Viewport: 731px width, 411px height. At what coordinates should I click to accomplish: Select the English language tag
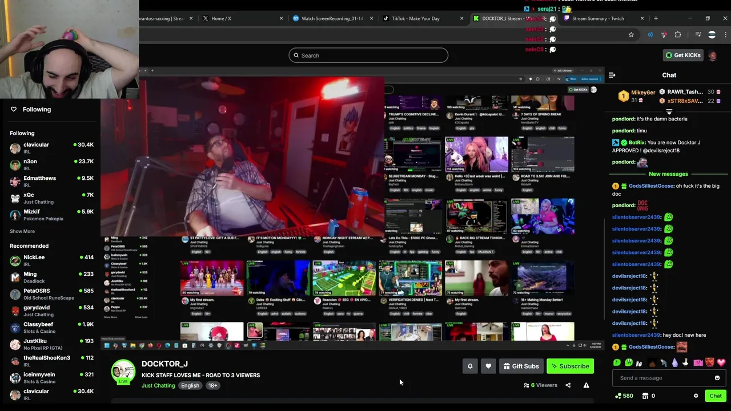pyautogui.click(x=190, y=385)
